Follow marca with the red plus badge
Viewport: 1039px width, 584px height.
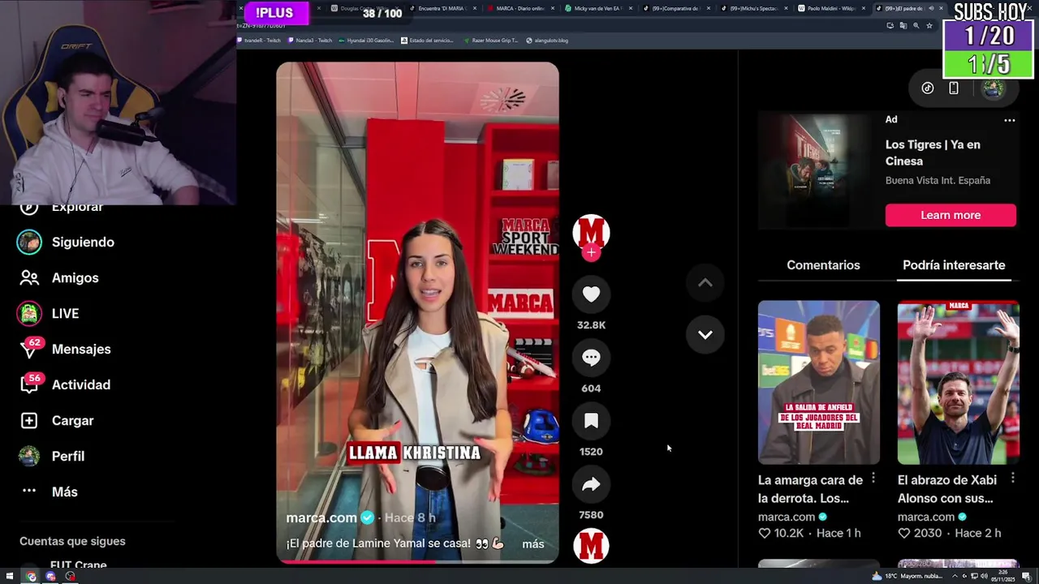(x=591, y=252)
